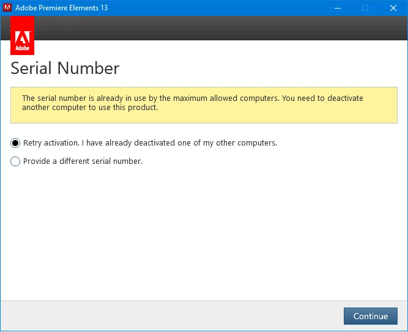Click the Adobe icon in the title bar
Image resolution: width=408 pixels, height=332 pixels.
pyautogui.click(x=7, y=7)
